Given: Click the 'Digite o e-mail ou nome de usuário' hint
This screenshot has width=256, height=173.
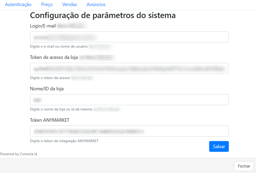Looking at the screenshot, I should click(59, 47).
